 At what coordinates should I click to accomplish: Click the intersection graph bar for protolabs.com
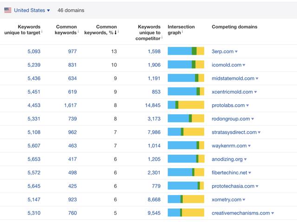point(186,105)
